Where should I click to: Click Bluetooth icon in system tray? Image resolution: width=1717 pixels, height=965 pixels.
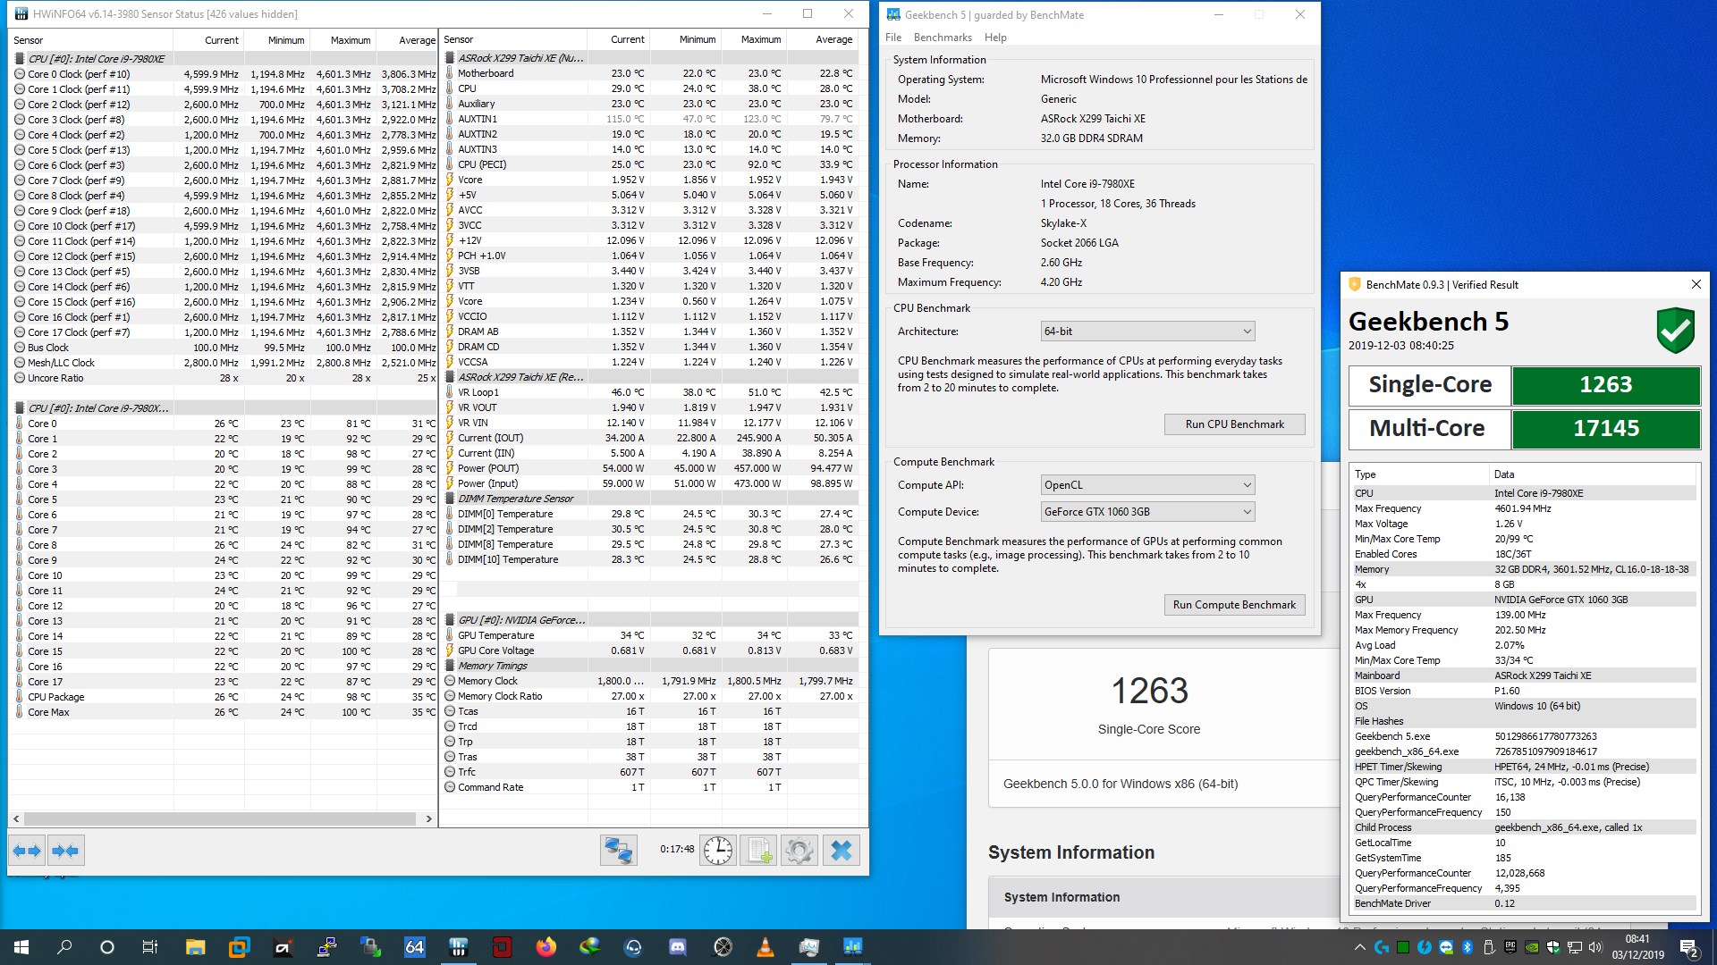pos(1467,947)
